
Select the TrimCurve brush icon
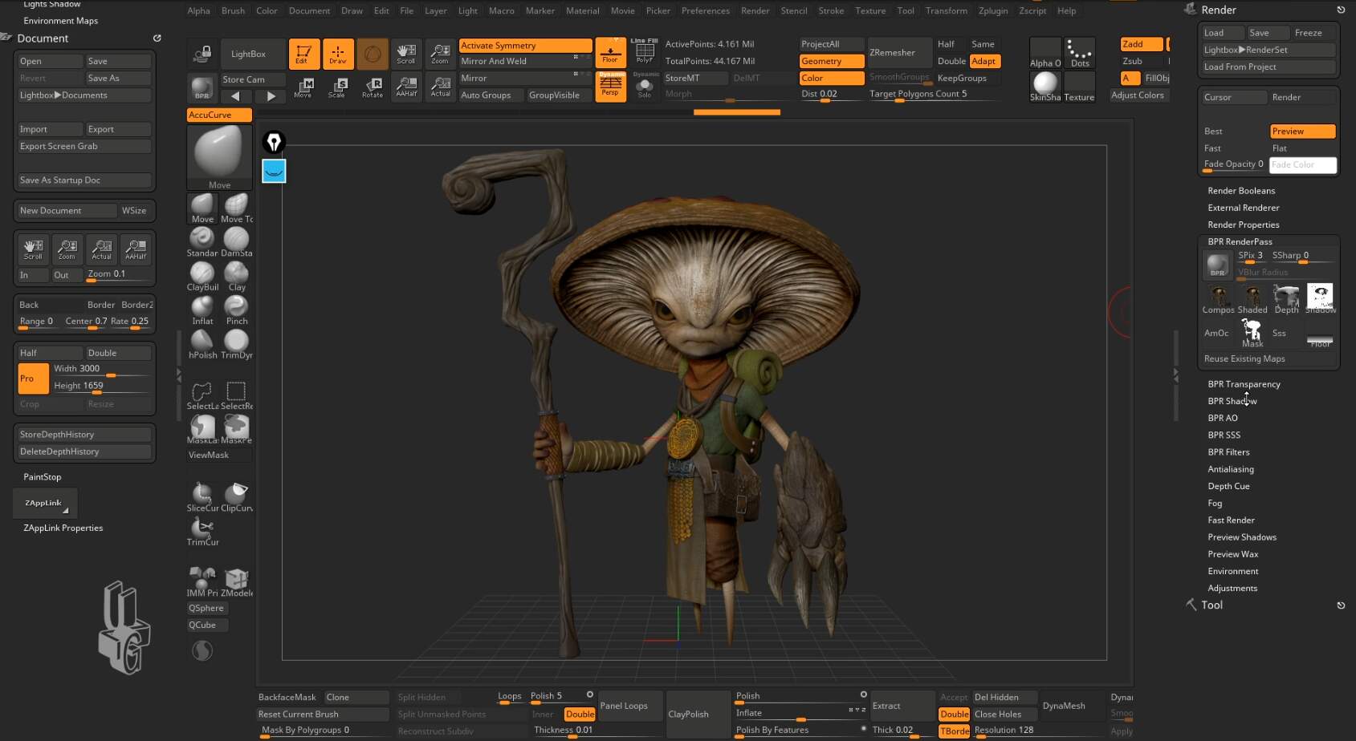pyautogui.click(x=202, y=530)
